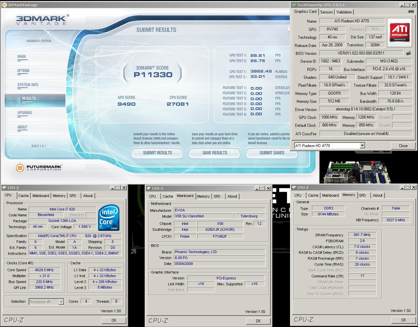The image size is (418, 327).
Task: Click the BIOS Version field in GPU-Z
Action: click(361, 53)
